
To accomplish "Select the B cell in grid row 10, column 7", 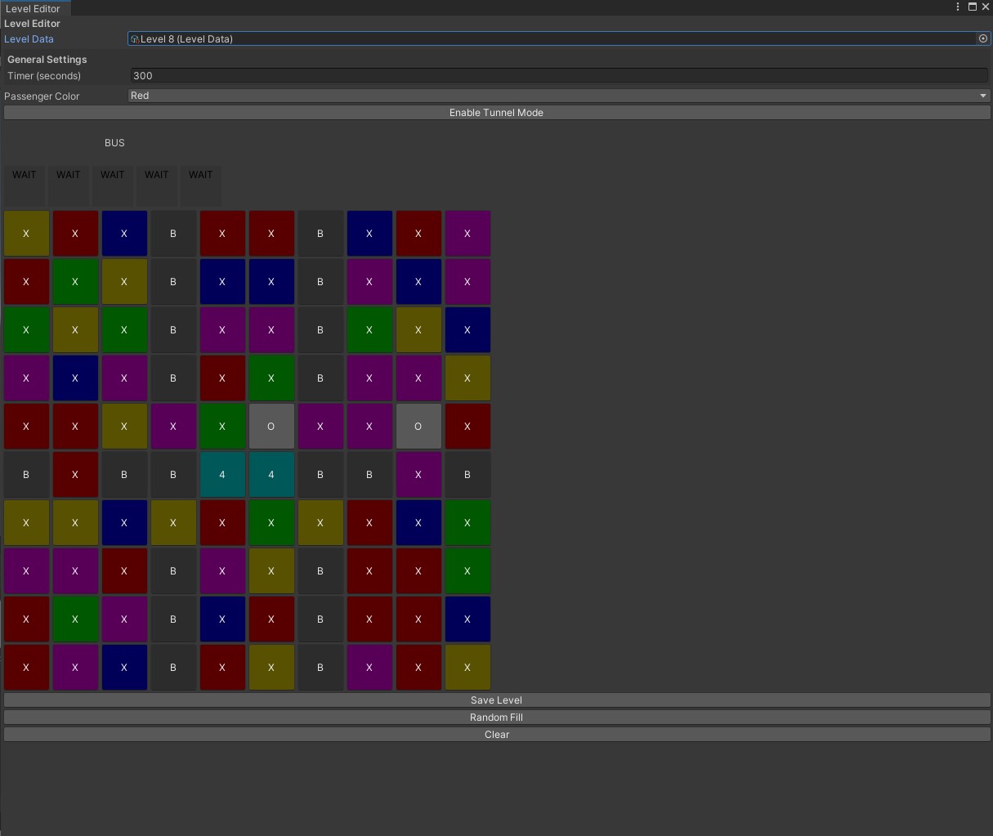I will tap(320, 668).
